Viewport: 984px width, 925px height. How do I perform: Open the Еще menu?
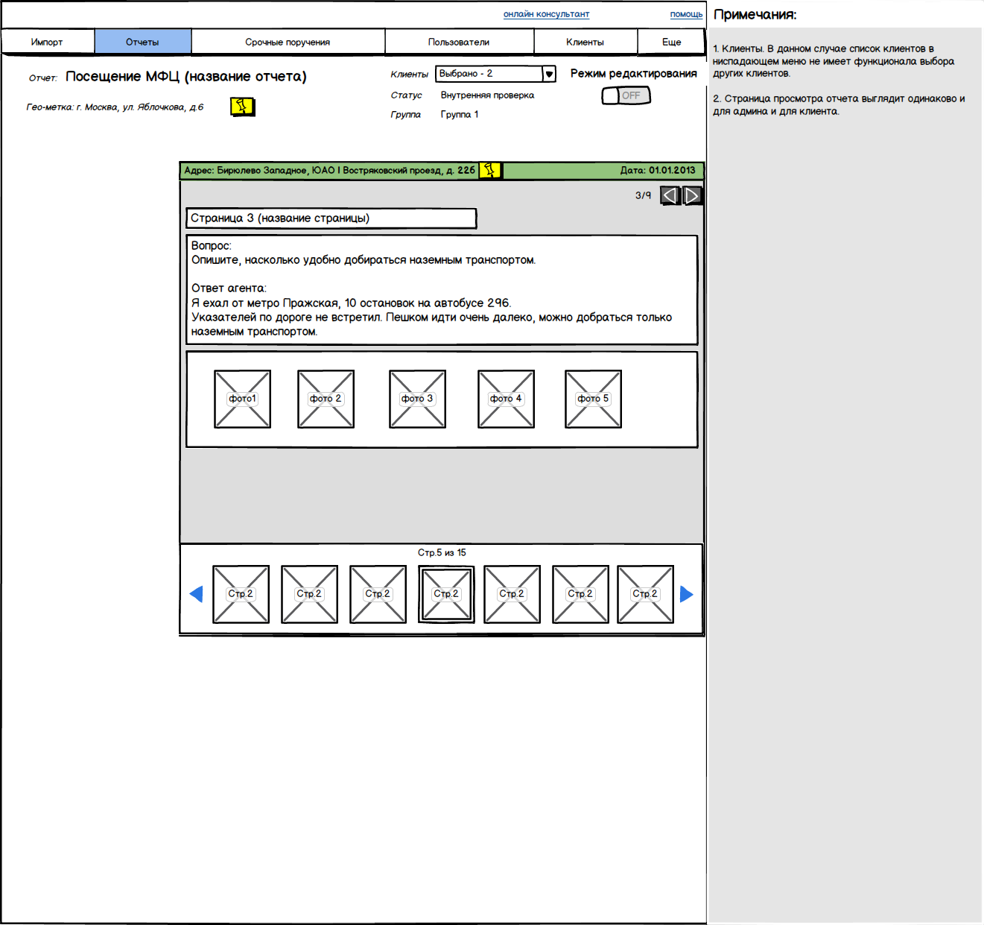671,42
